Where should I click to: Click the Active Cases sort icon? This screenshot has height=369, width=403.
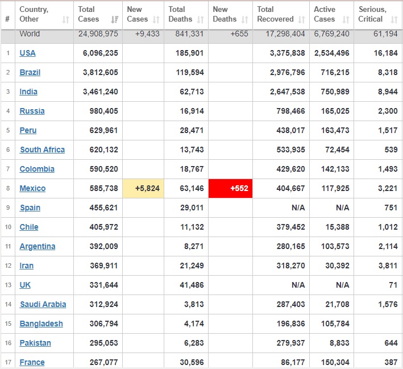tap(346, 20)
